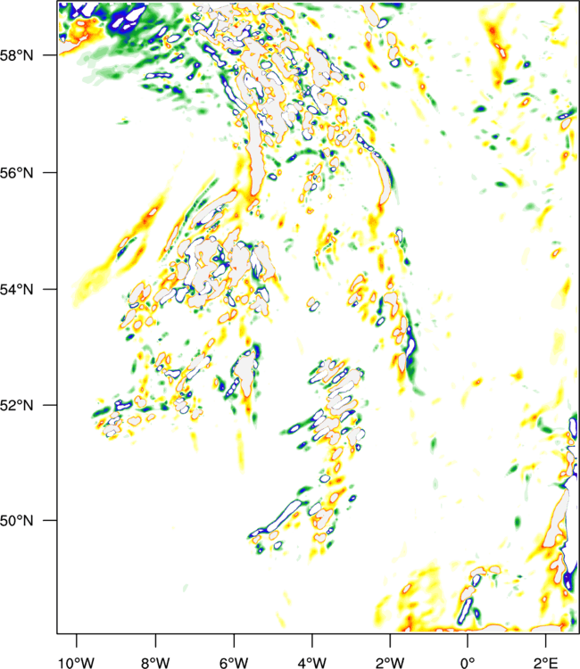Click the 58°N latitude label
580x669 pixels.
(x=16, y=55)
